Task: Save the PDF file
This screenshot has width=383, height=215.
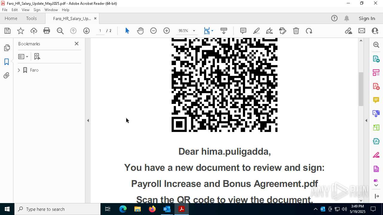Action: click(x=7, y=31)
